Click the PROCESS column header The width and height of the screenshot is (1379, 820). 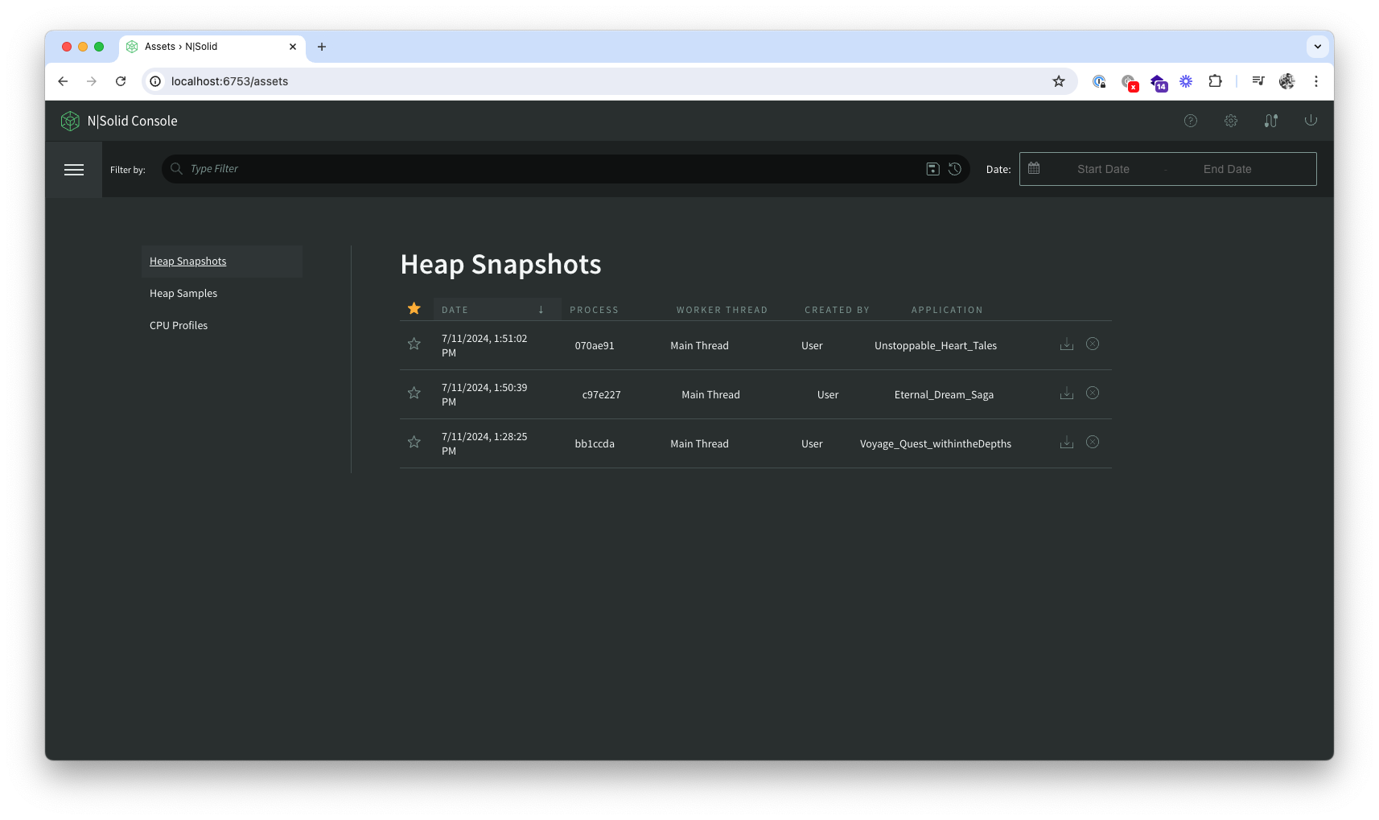pyautogui.click(x=595, y=310)
